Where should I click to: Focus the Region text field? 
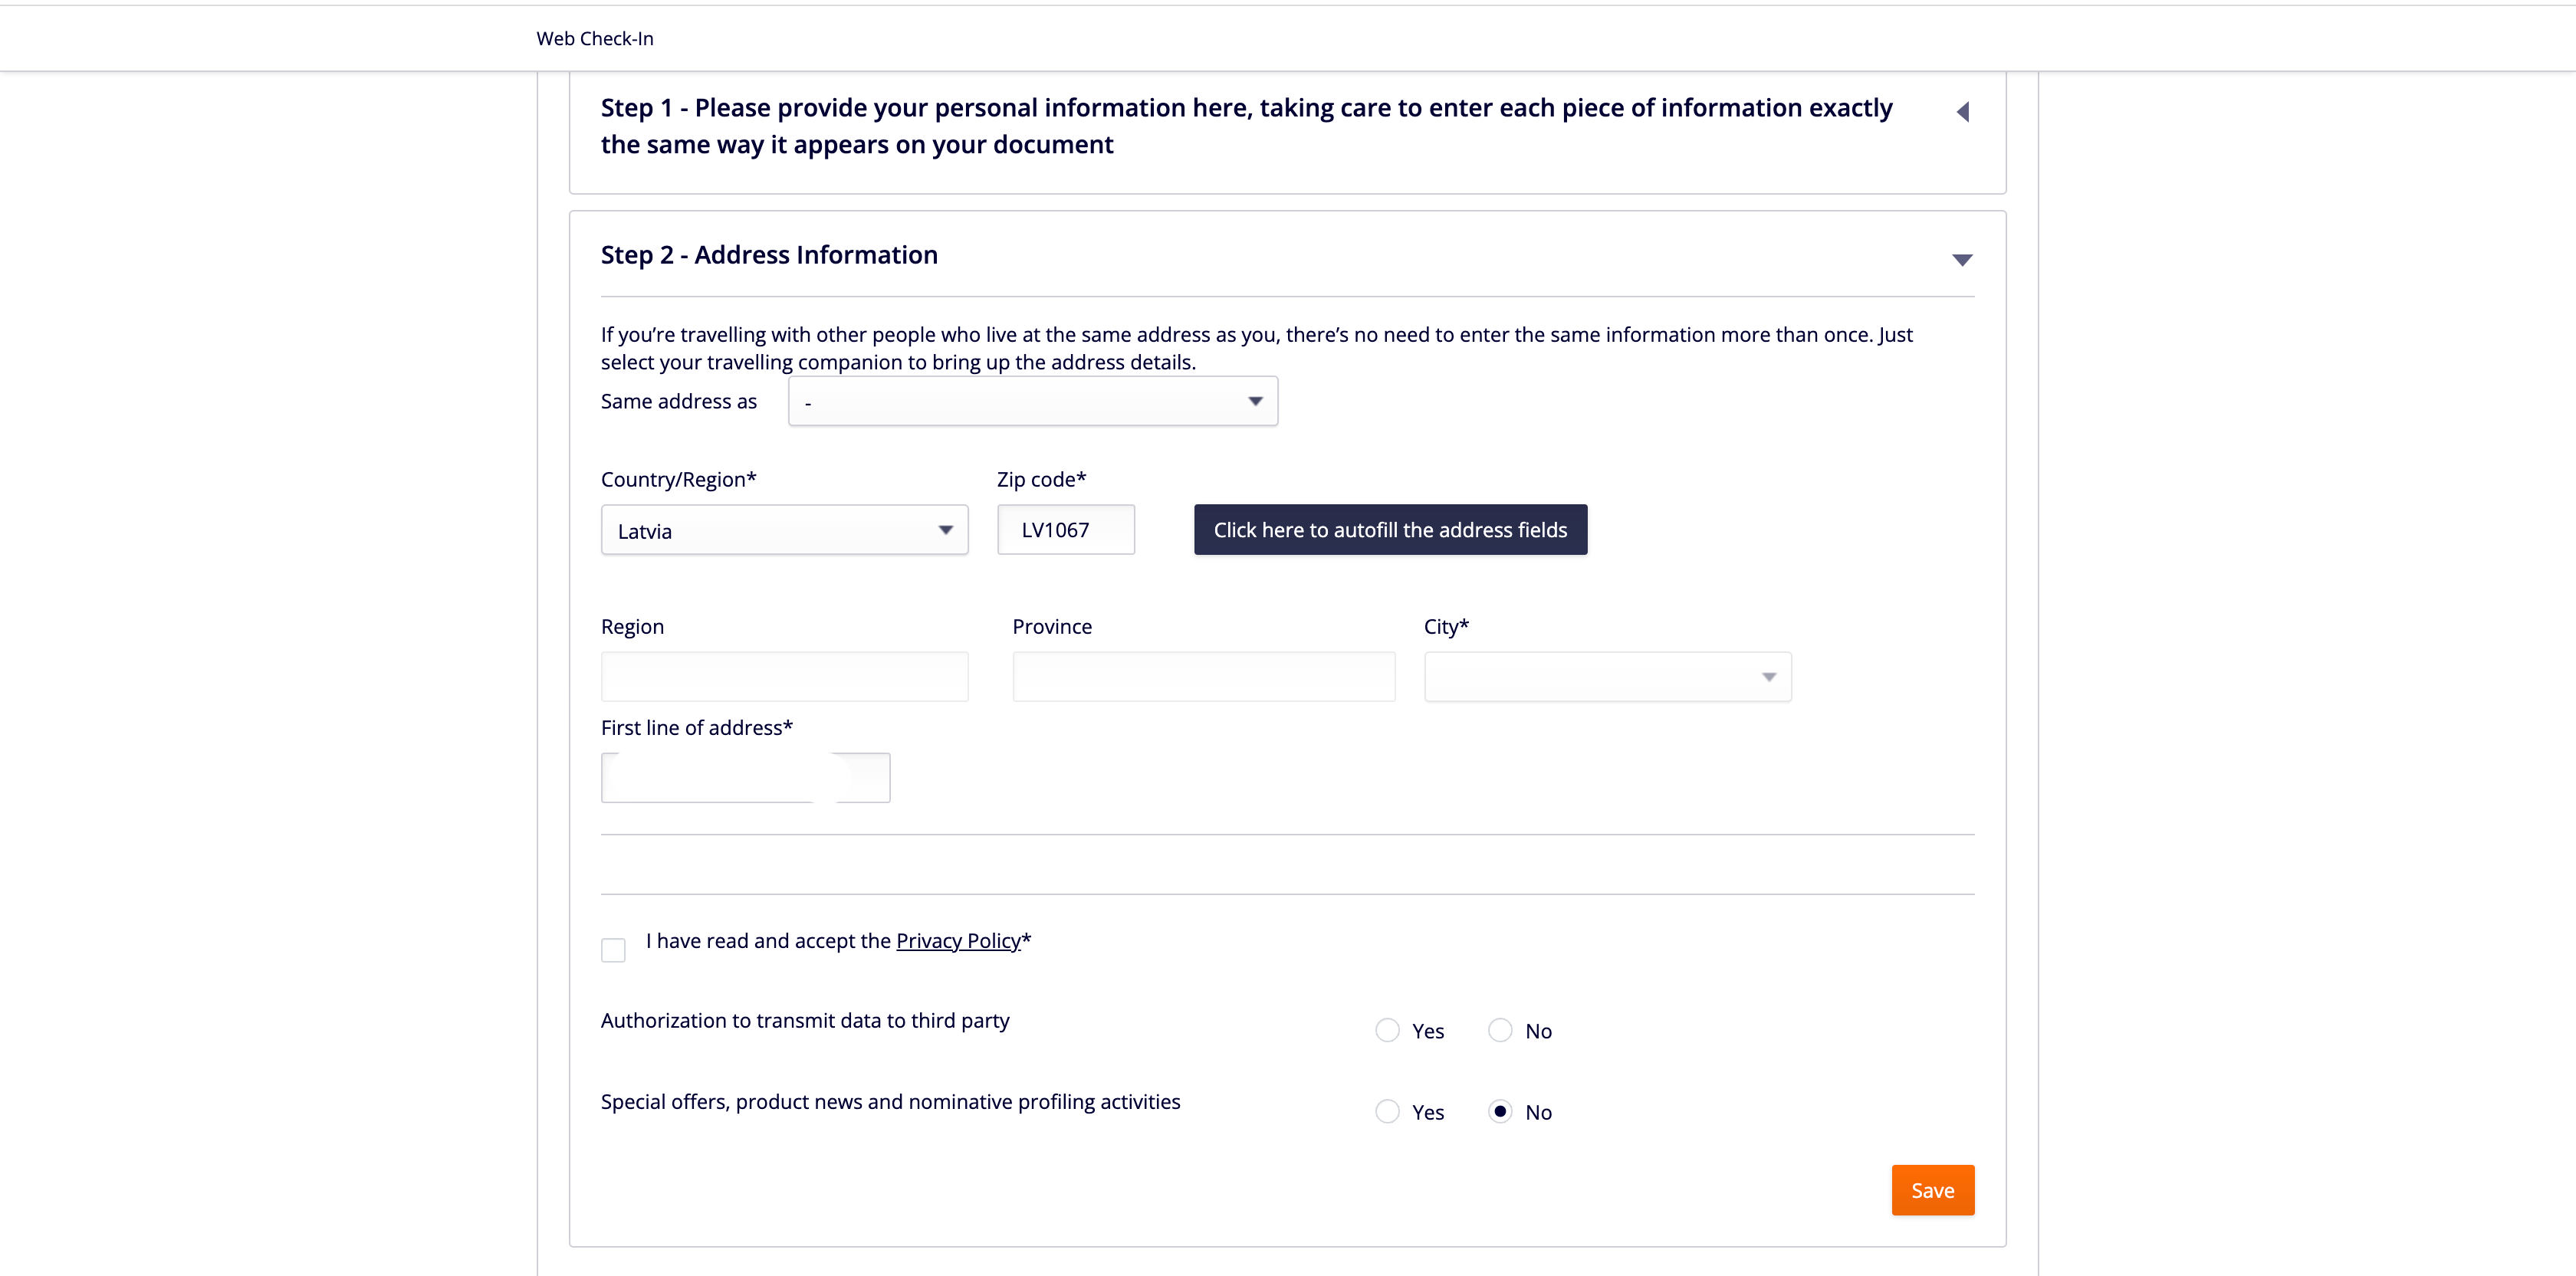coord(784,677)
